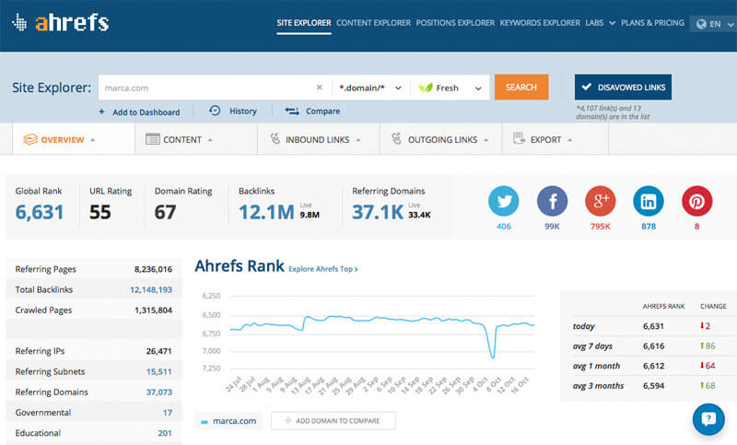This screenshot has width=737, height=445.
Task: Click Total Backlinks value 12,148,193
Action: 151,289
